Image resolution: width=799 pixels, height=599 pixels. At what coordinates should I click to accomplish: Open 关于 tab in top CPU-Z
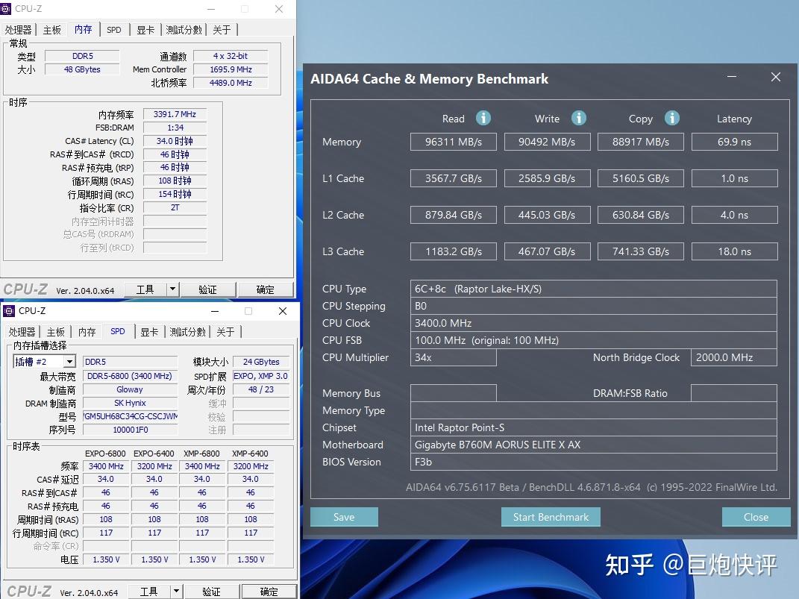(x=222, y=30)
